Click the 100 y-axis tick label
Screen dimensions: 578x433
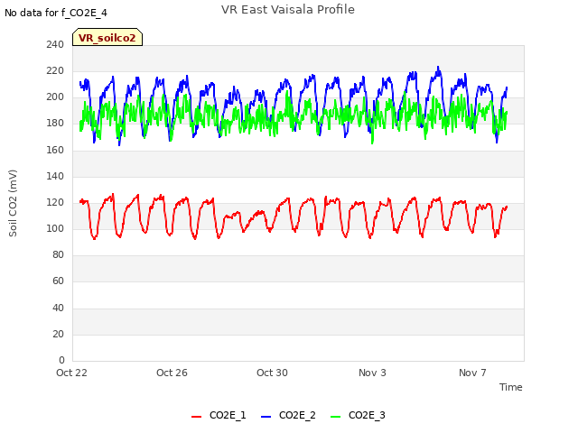pos(55,228)
